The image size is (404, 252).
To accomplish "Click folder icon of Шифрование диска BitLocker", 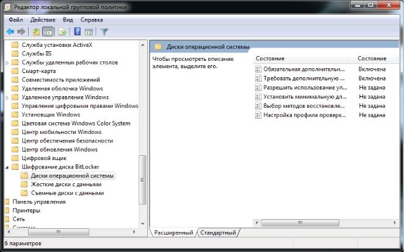I will click(15, 167).
